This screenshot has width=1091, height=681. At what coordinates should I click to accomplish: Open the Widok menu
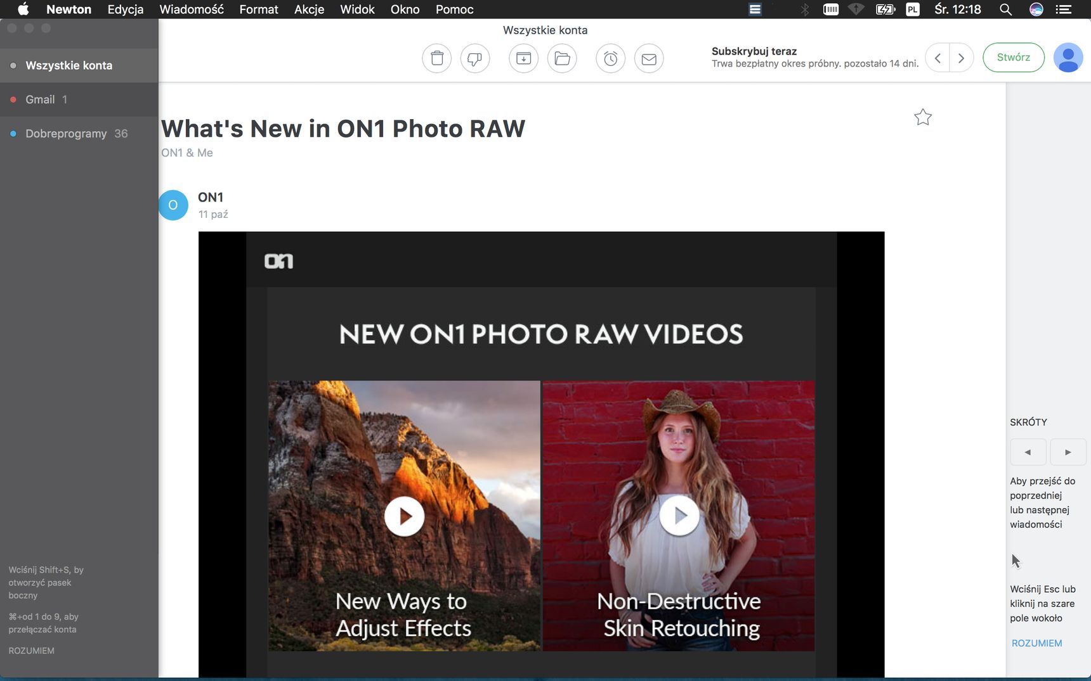tap(357, 10)
